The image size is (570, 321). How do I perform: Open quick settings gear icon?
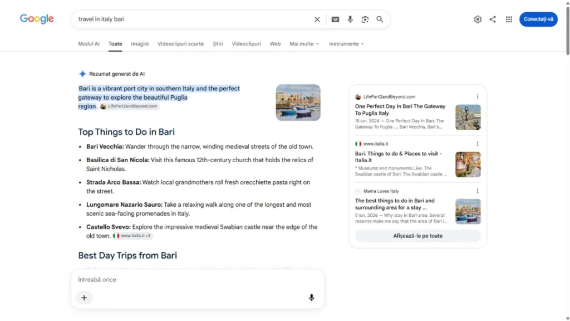[x=478, y=20]
